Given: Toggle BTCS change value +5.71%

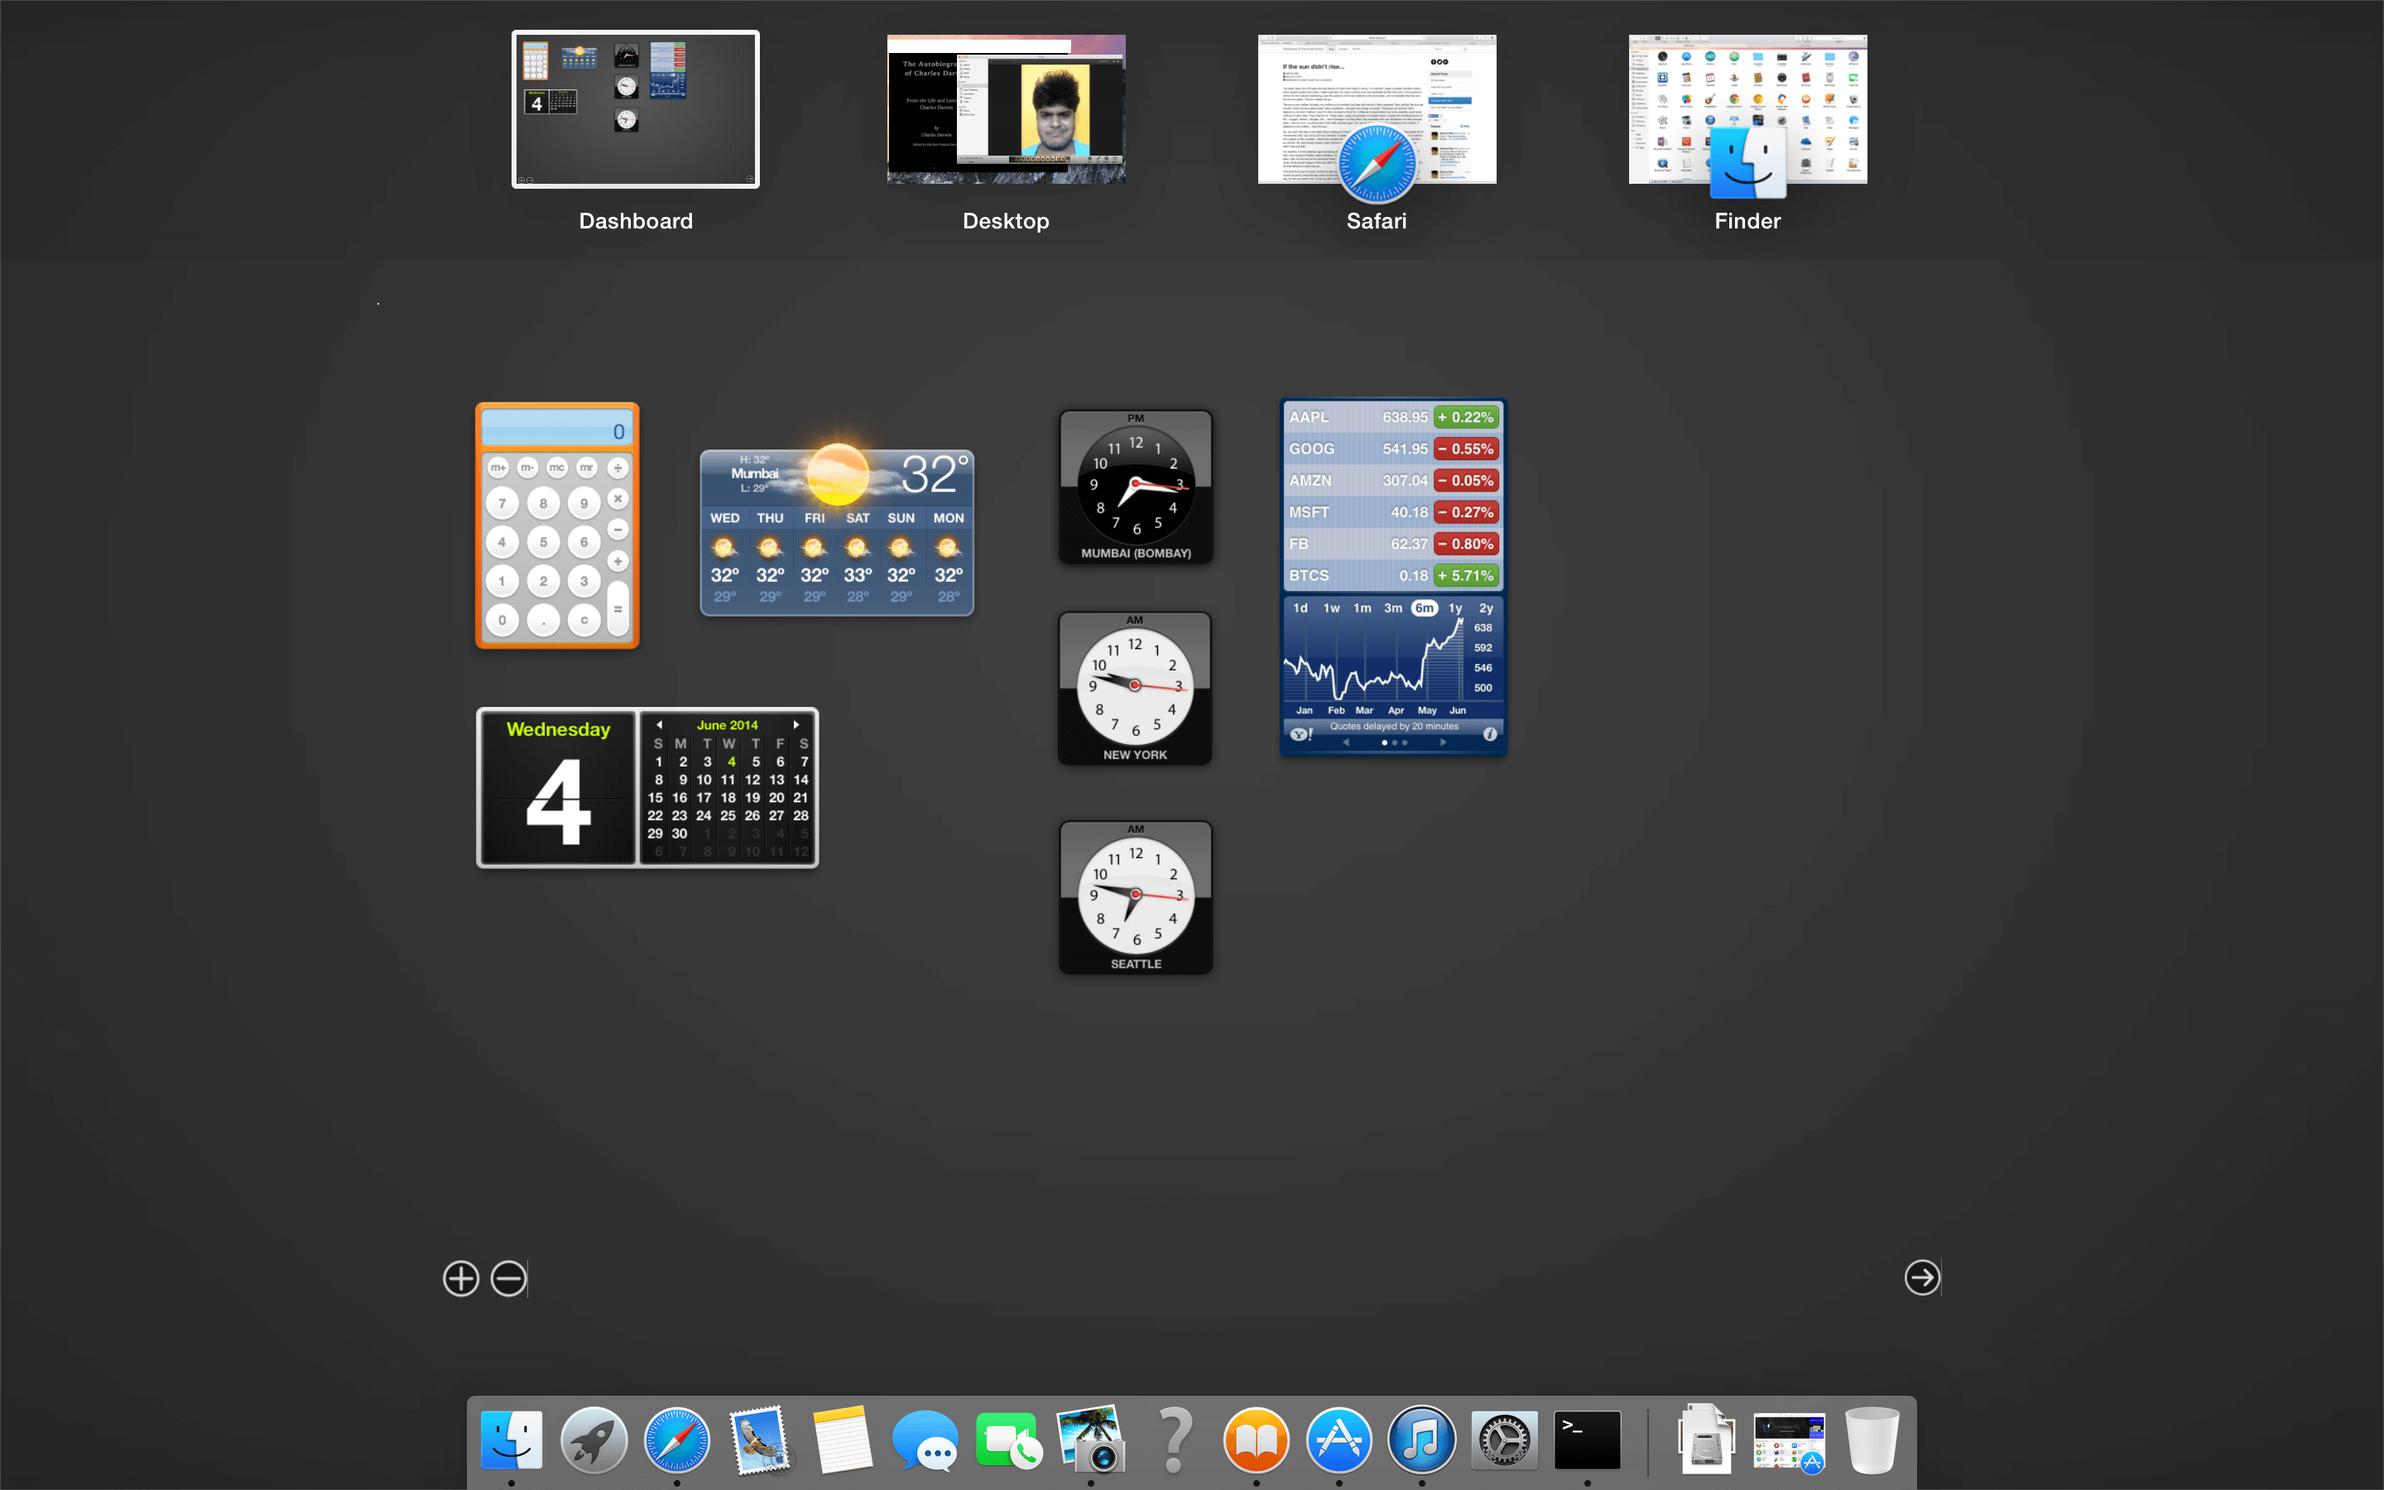Looking at the screenshot, I should (x=1466, y=575).
